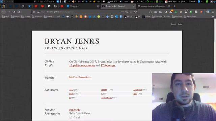The height and width of the screenshot is (121, 216).
Task: Open the BBW bookmark
Action: [146, 16]
